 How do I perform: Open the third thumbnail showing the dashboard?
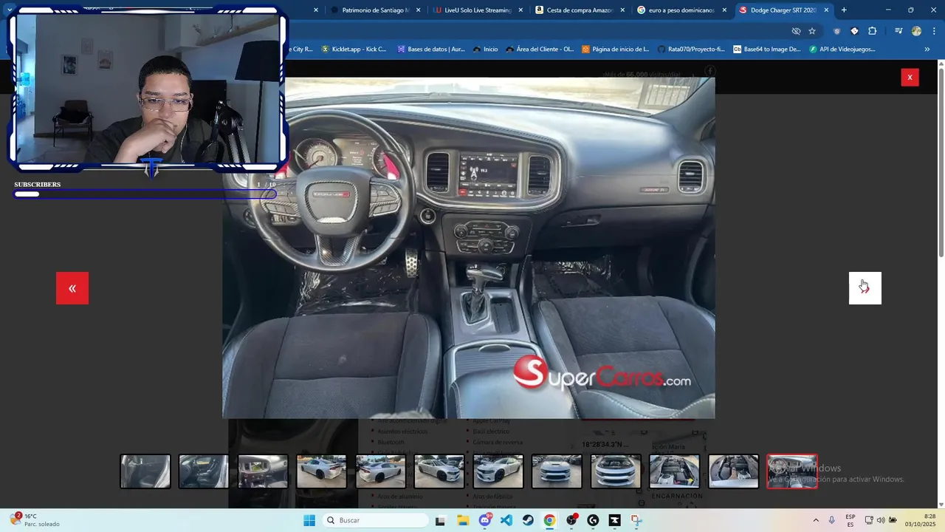click(x=263, y=471)
